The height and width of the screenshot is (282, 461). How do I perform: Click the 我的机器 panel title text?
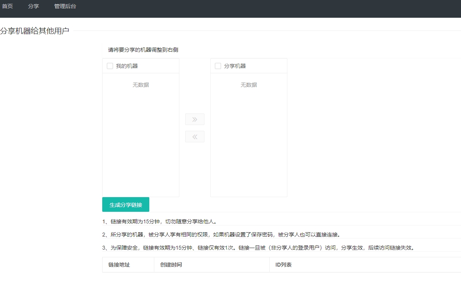click(x=127, y=66)
